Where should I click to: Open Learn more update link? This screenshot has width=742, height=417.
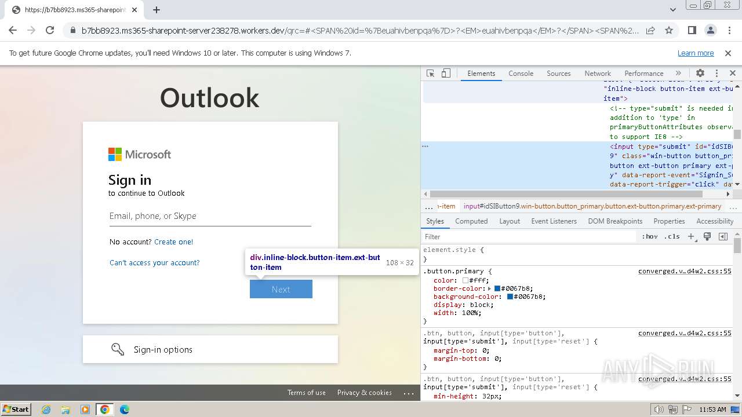[x=696, y=53]
